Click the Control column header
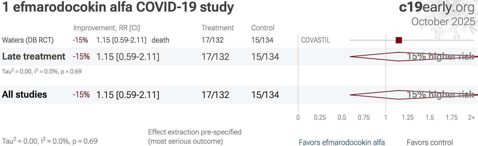Image resolution: width=478 pixels, height=146 pixels. click(x=263, y=28)
